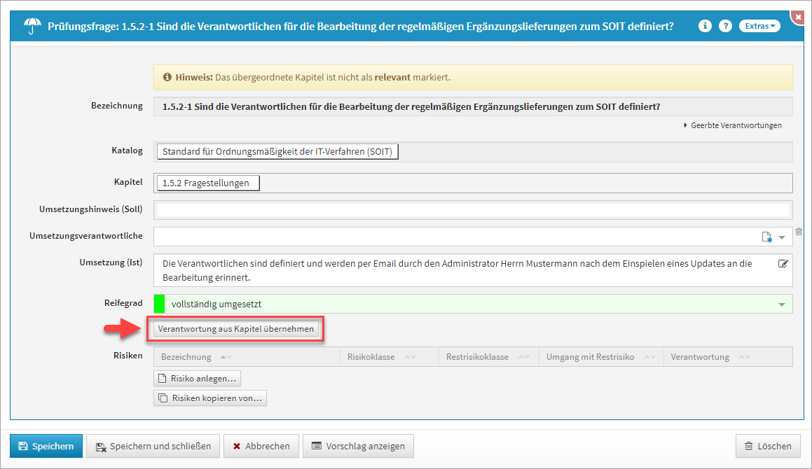Open the Umsetzungsverantwortliche dropdown arrow
The image size is (812, 469).
783,237
